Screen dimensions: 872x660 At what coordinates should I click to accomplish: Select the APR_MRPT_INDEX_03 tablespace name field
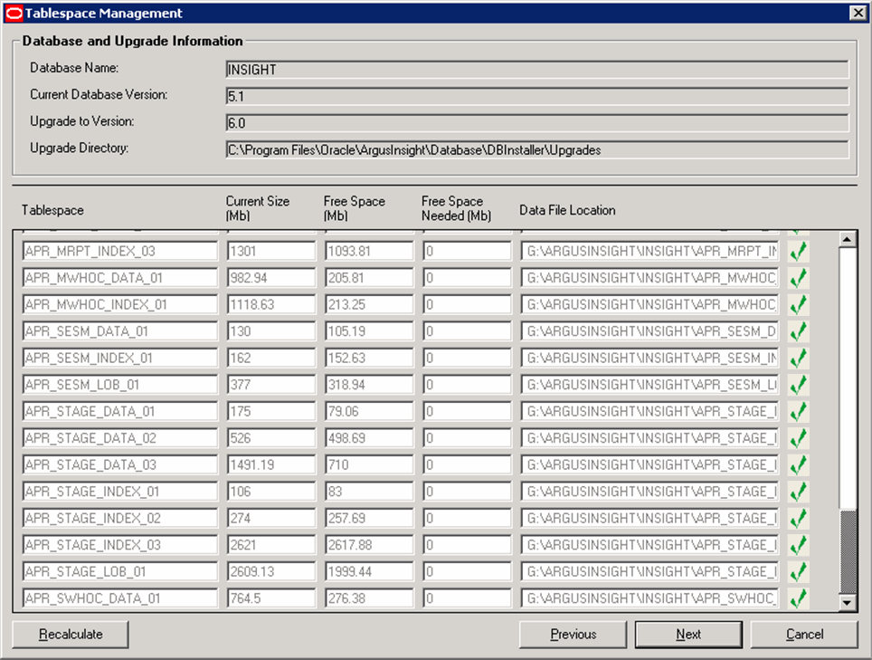point(120,252)
